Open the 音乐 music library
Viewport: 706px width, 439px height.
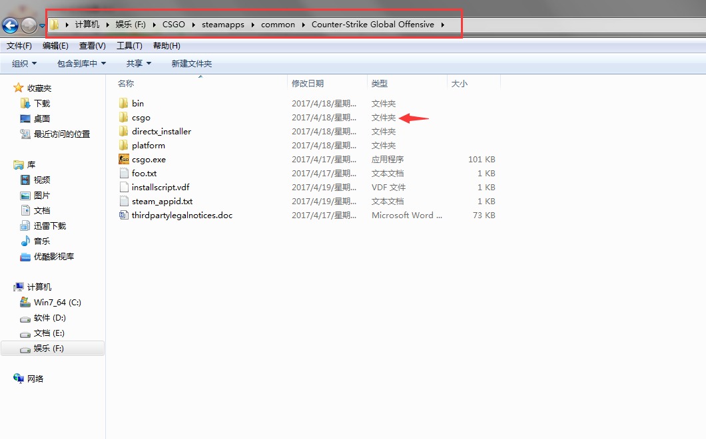pyautogui.click(x=42, y=241)
